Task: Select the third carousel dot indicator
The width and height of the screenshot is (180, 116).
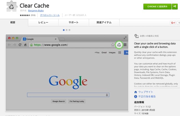Action: (69, 30)
